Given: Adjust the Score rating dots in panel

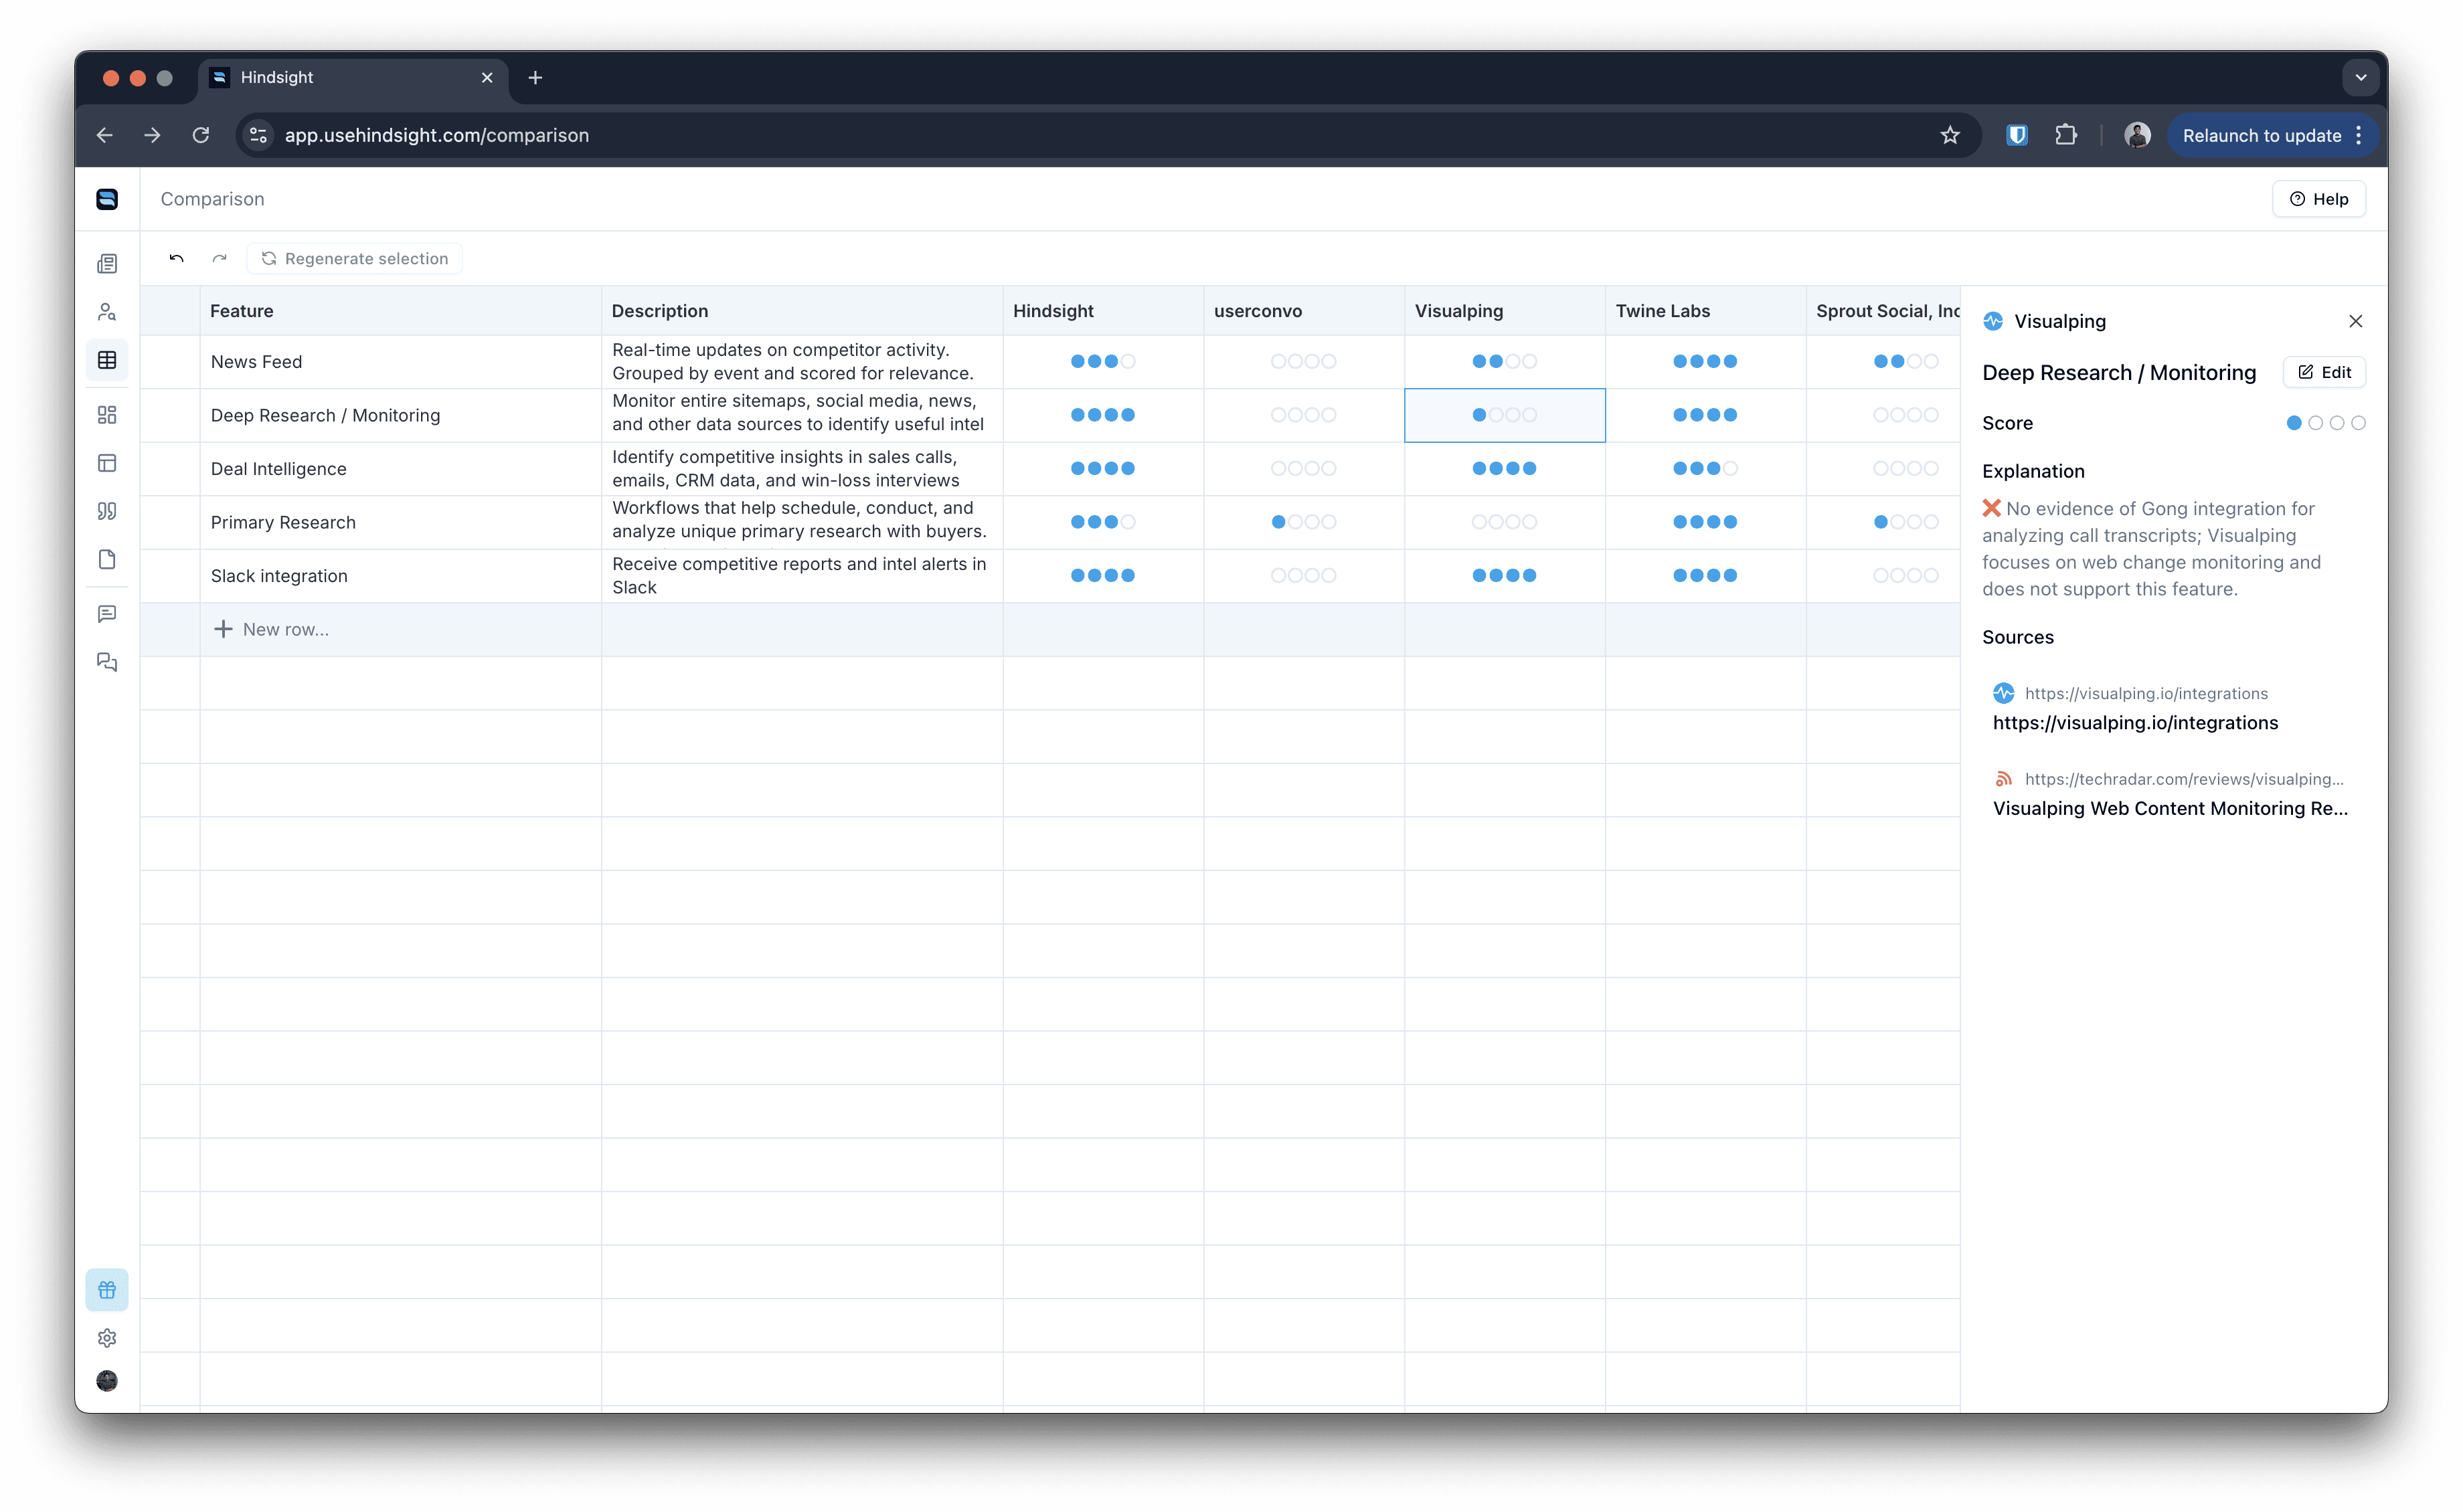Looking at the screenshot, I should click(x=2325, y=423).
